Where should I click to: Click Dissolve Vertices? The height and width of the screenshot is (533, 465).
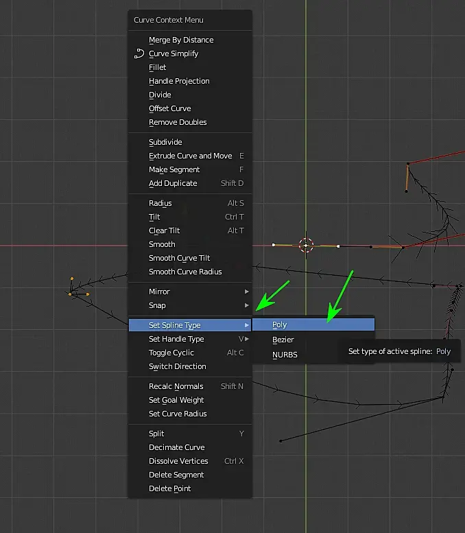coord(178,461)
